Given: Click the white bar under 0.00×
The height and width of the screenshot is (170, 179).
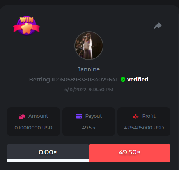Looking at the screenshot, I should tap(48, 161).
